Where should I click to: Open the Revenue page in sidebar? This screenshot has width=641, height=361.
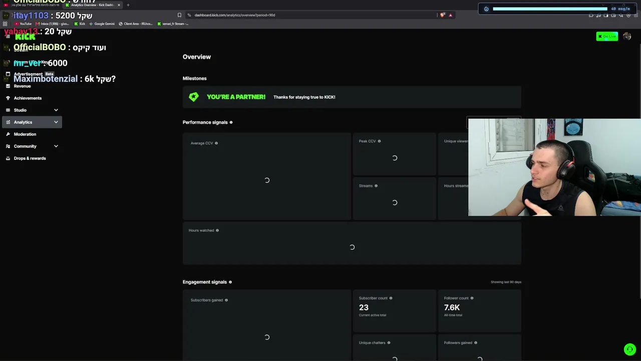(x=22, y=86)
